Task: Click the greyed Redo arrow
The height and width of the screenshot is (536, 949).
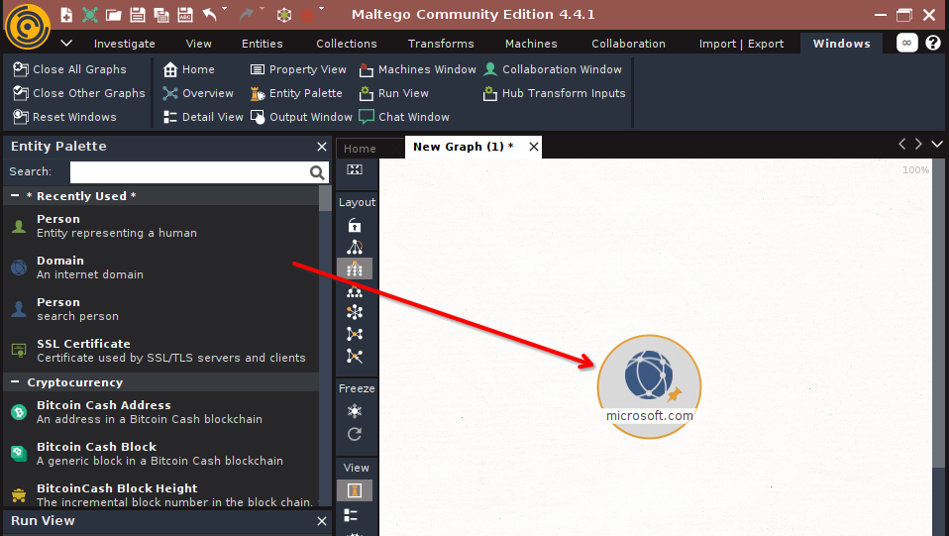Action: (246, 14)
